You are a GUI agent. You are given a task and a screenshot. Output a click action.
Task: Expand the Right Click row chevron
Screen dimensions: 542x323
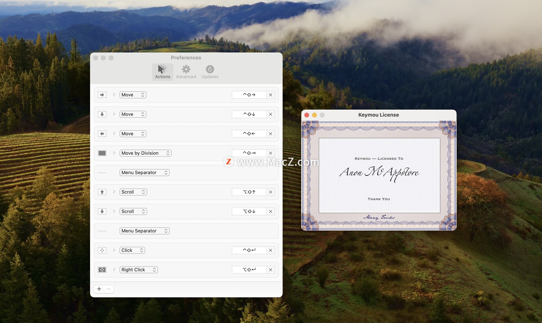pyautogui.click(x=114, y=270)
